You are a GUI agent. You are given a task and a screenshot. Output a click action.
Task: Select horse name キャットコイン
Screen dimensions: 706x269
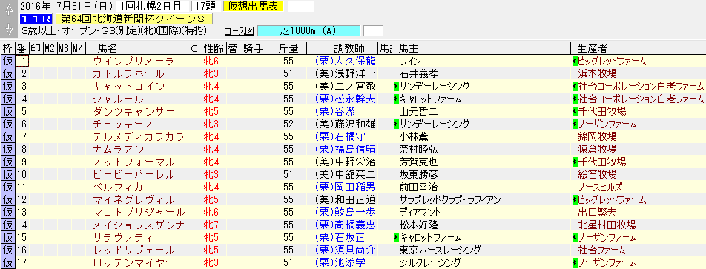tap(129, 87)
